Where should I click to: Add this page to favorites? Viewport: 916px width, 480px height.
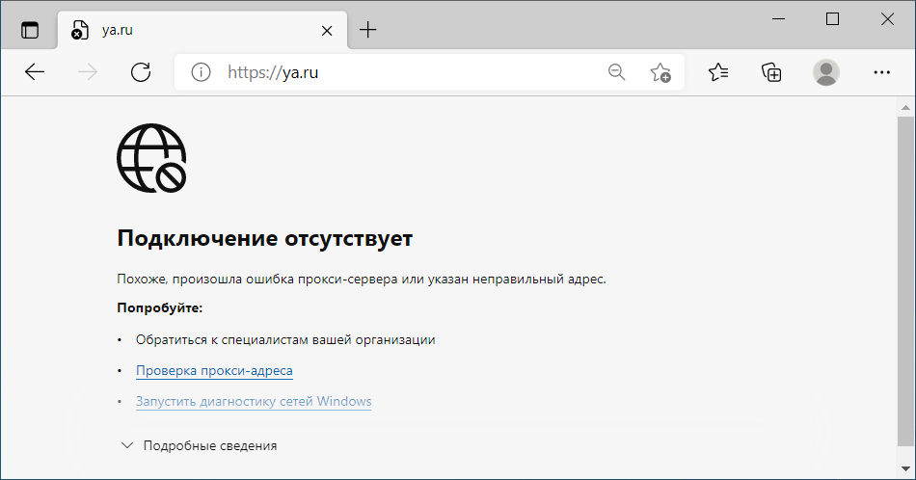(660, 72)
